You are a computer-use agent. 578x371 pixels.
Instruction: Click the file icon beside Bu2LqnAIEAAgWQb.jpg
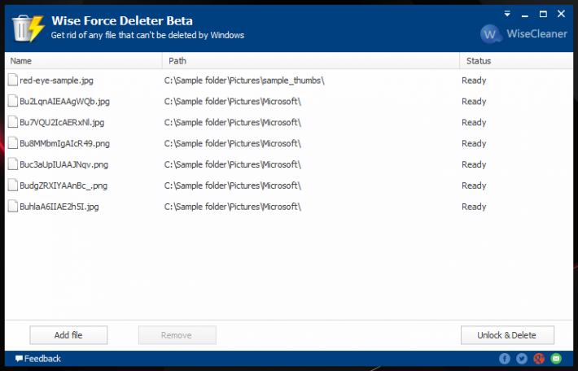click(x=13, y=101)
